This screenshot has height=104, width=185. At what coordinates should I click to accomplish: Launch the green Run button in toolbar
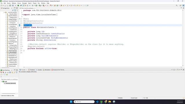(x=36, y=5)
